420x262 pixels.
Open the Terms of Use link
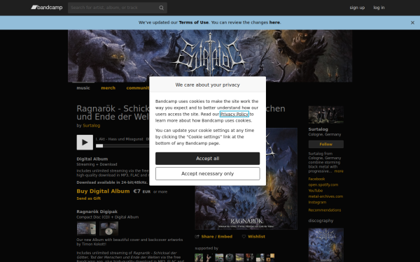pyautogui.click(x=193, y=22)
